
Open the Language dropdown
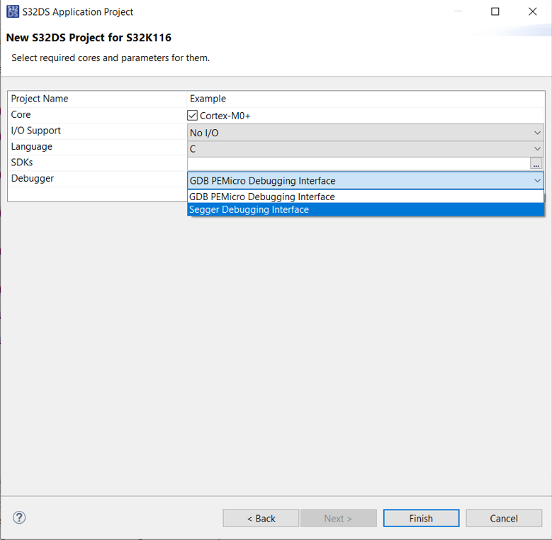coord(537,148)
